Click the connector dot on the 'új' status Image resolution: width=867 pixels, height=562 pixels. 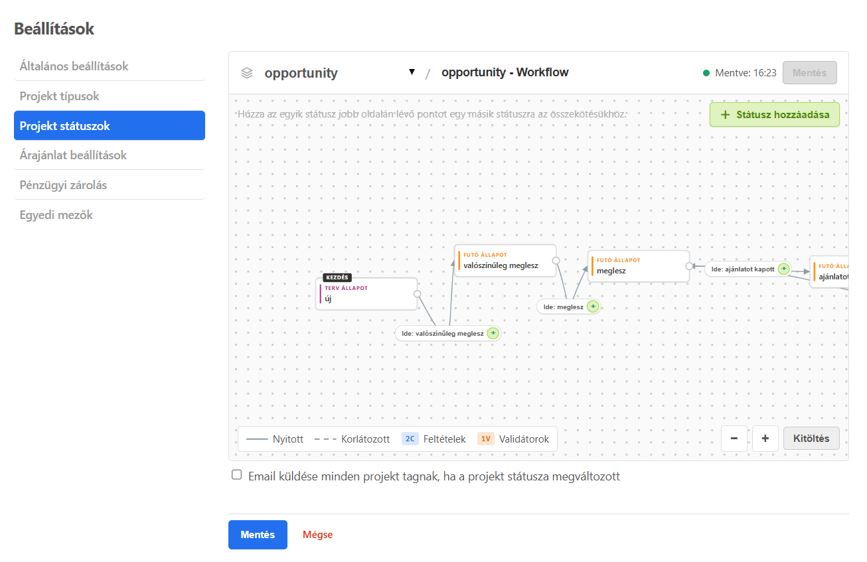click(418, 294)
